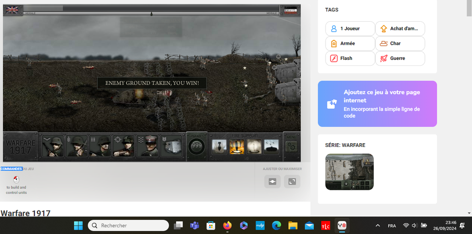Click the Windows search box

click(x=129, y=225)
